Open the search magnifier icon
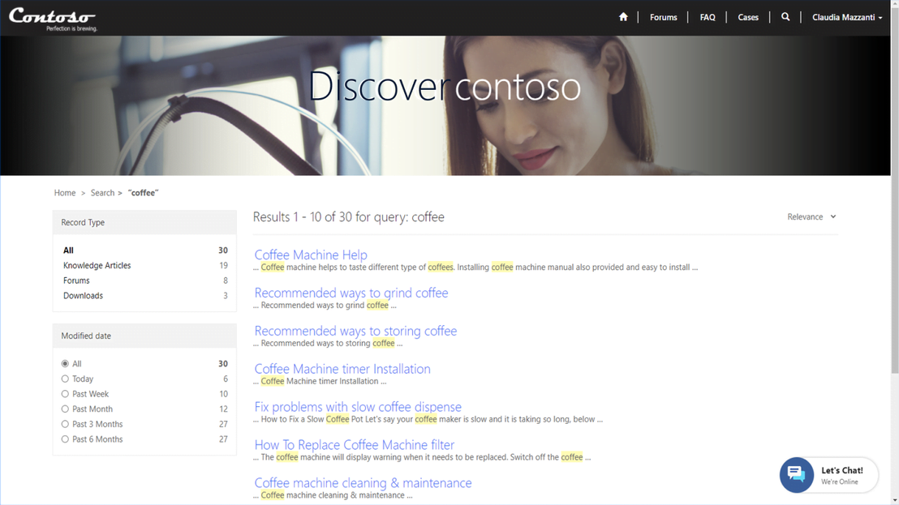 coord(785,17)
